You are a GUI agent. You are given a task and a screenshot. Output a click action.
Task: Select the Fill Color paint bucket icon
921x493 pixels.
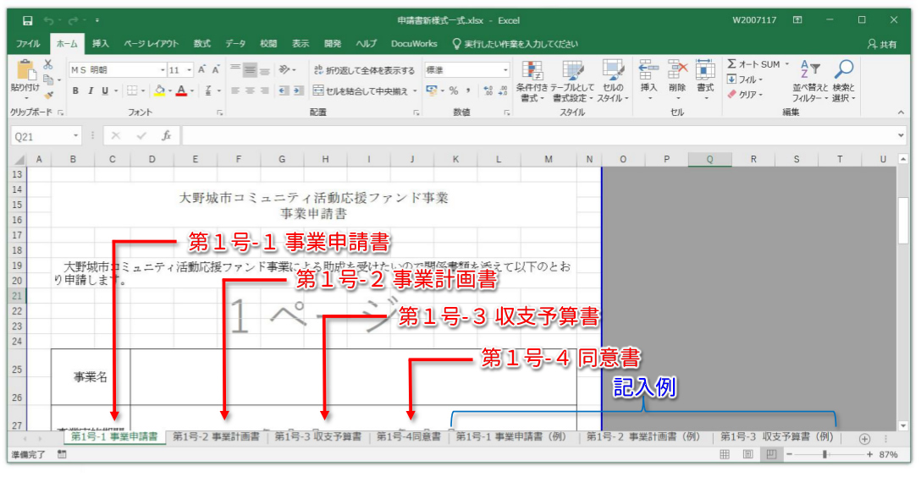click(159, 90)
